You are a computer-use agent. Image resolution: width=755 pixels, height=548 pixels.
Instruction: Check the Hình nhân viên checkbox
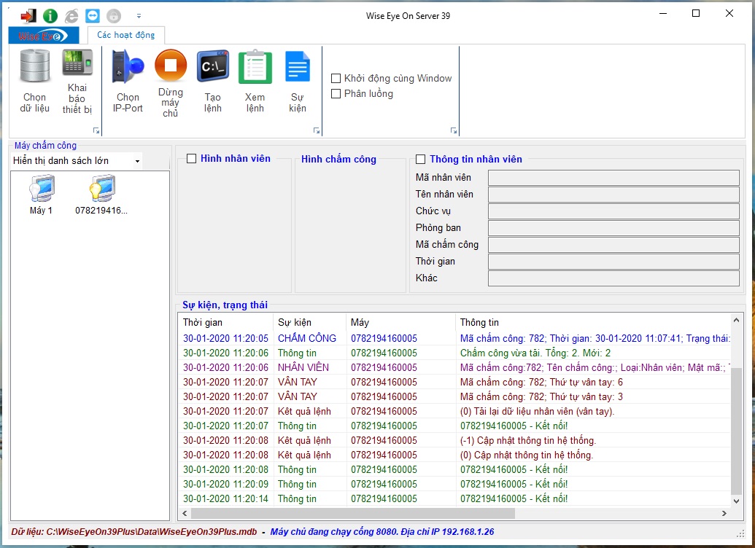pos(192,159)
